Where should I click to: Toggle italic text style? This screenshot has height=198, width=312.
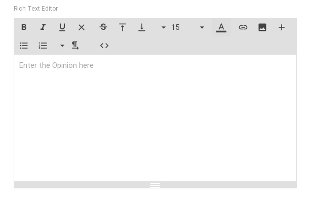click(43, 27)
